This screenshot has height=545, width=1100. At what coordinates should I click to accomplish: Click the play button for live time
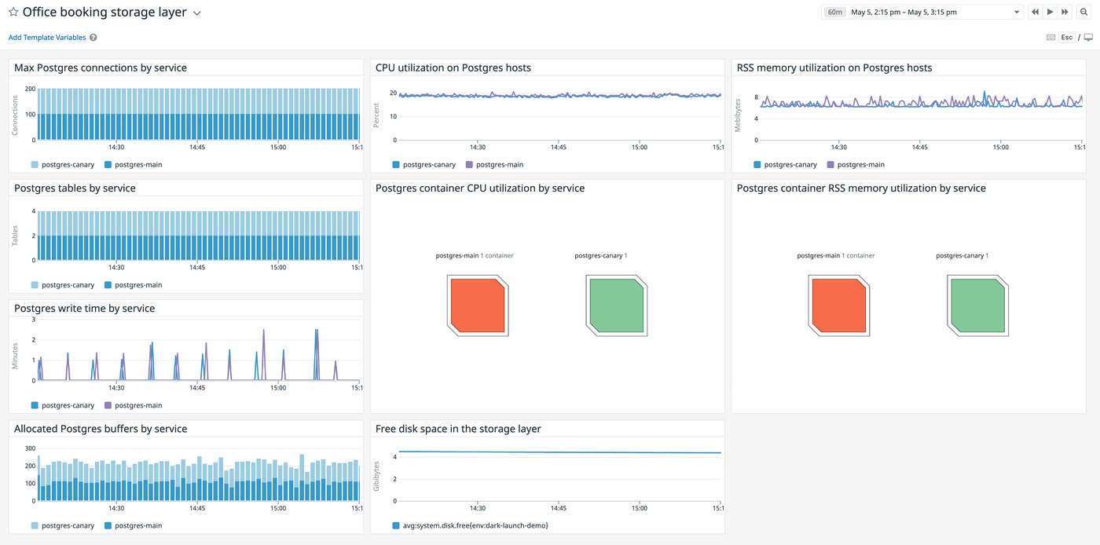1050,12
